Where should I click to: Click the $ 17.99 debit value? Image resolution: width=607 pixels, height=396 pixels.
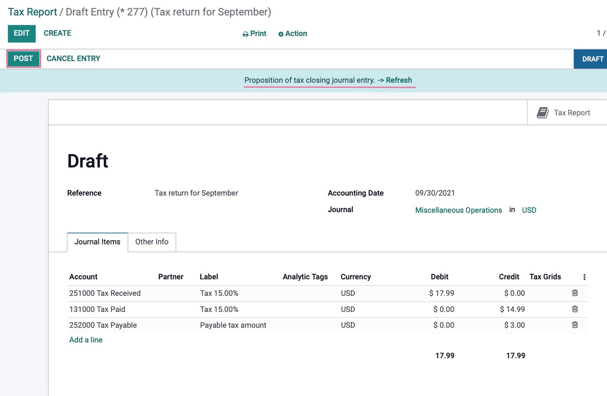[x=441, y=293]
